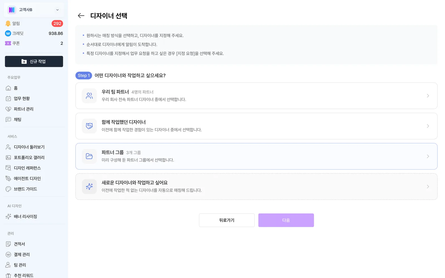
Task: Click the 파트너 그룹 folder icon
Action: (x=89, y=156)
